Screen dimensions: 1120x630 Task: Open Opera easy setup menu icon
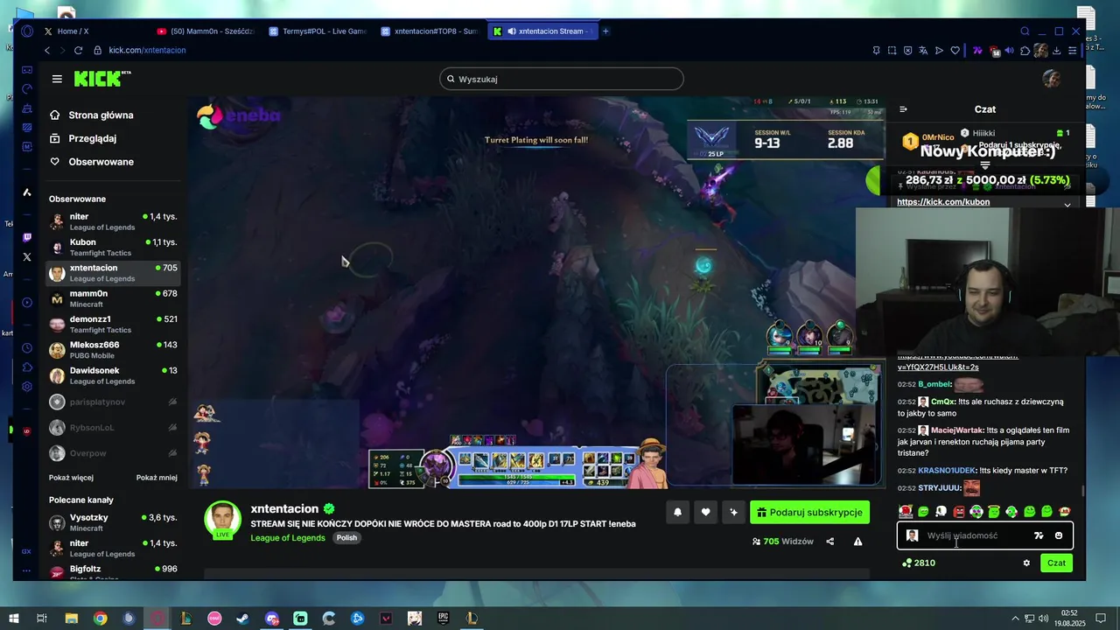[x=1072, y=51]
